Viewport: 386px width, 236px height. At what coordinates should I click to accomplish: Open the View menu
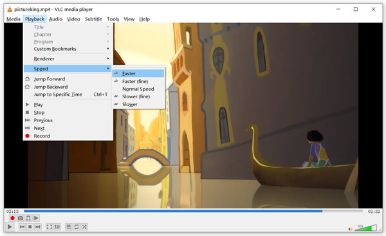coord(129,19)
